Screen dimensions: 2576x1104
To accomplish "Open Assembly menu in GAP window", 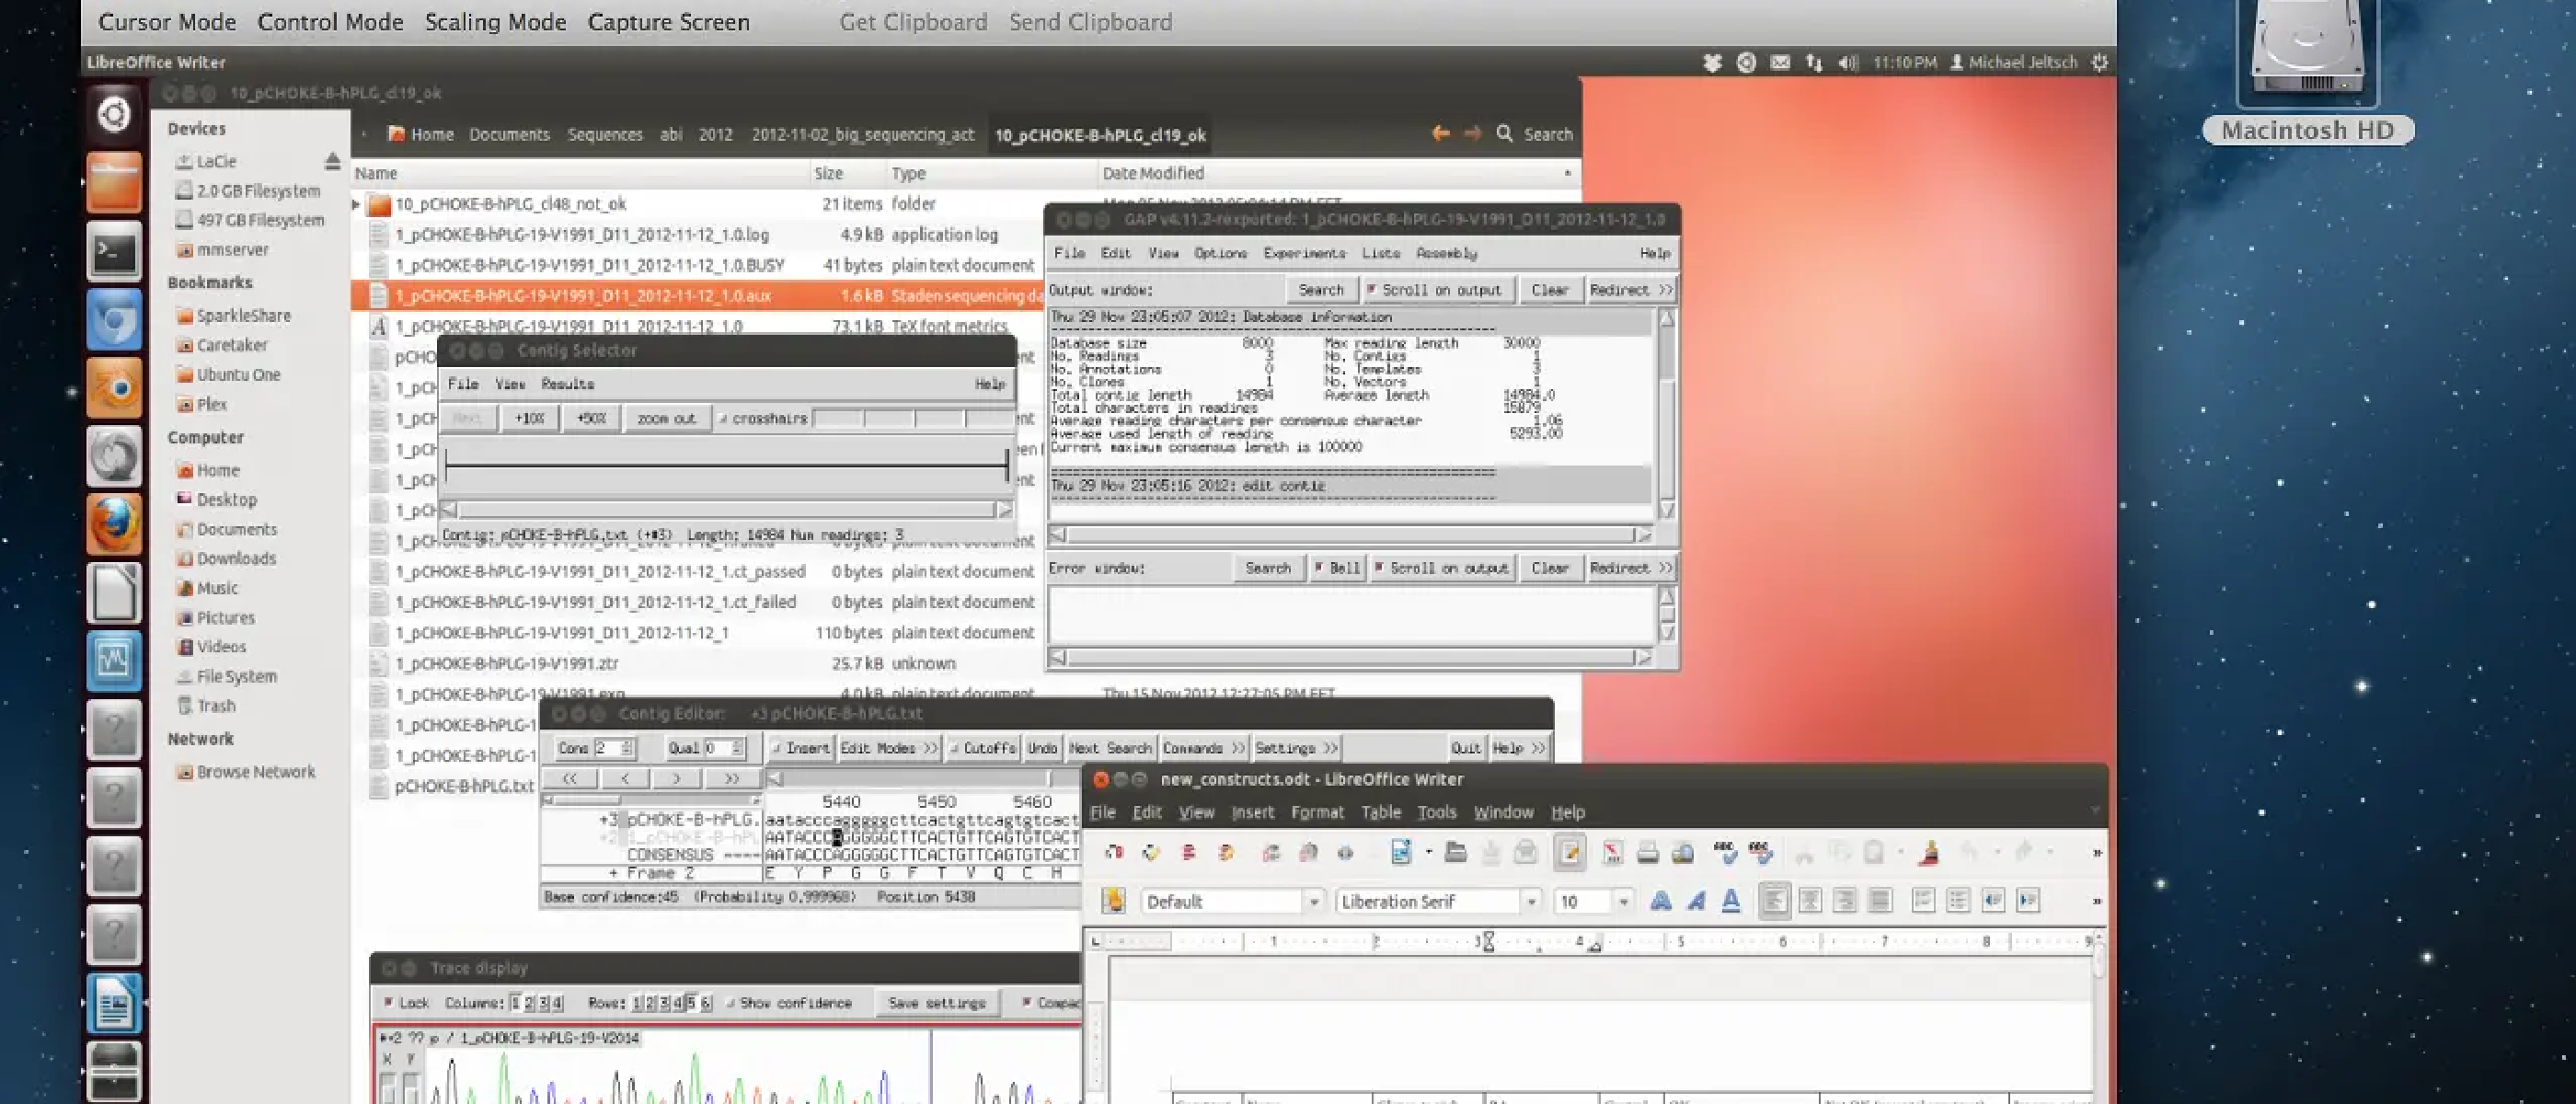I will 1446,253.
